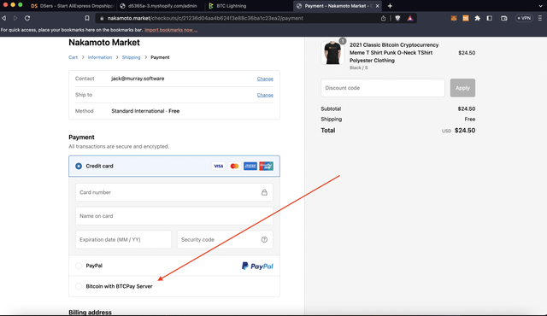Go to Information breadcrumb link
Screen dimensions: 547x316
[x=100, y=57]
